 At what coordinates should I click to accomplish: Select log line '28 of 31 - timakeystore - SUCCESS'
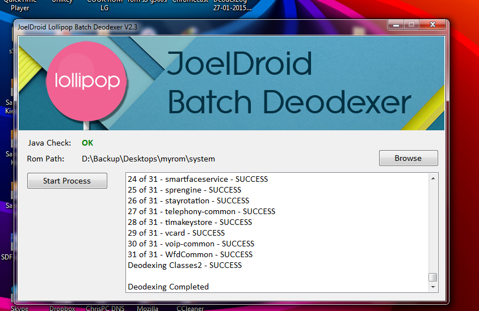(x=190, y=222)
